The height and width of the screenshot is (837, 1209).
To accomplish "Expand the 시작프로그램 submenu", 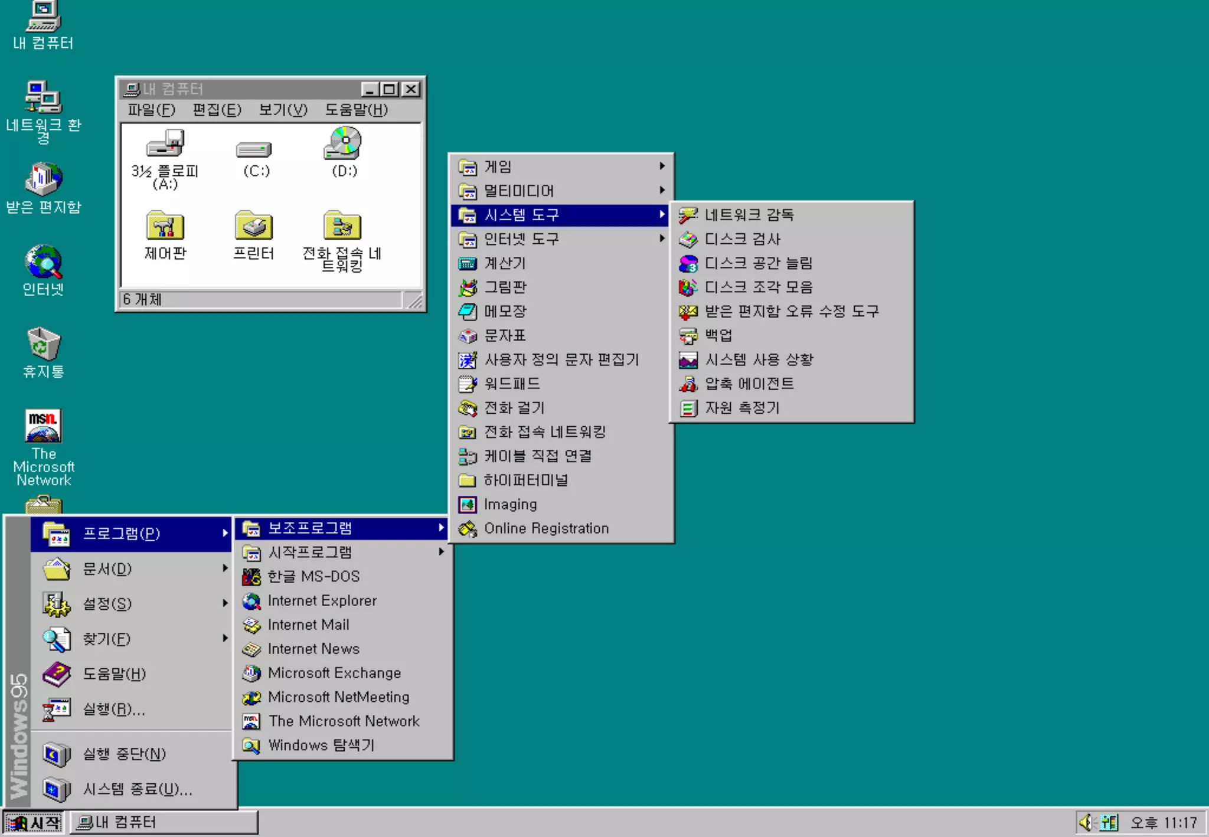I will 344,552.
